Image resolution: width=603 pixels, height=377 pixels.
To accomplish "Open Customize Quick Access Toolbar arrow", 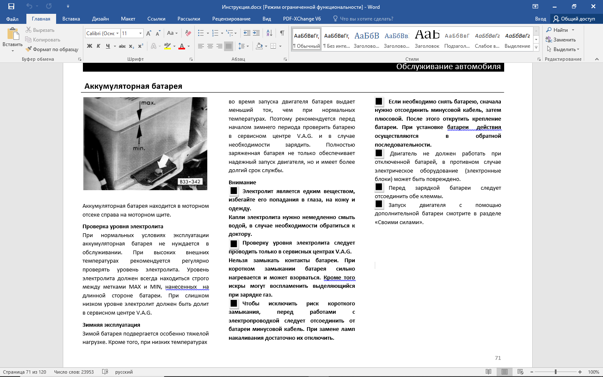I will (68, 6).
